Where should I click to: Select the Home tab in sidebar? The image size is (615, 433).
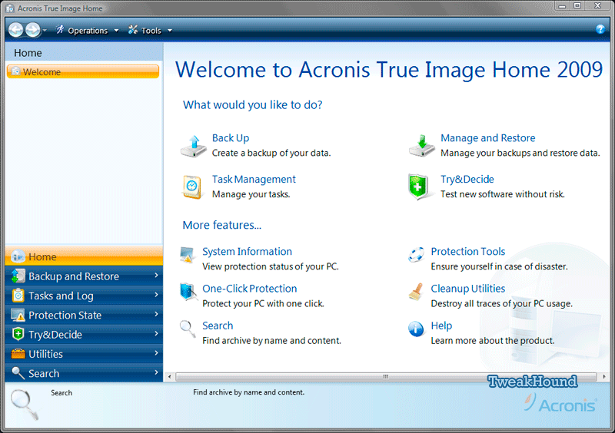pyautogui.click(x=84, y=256)
